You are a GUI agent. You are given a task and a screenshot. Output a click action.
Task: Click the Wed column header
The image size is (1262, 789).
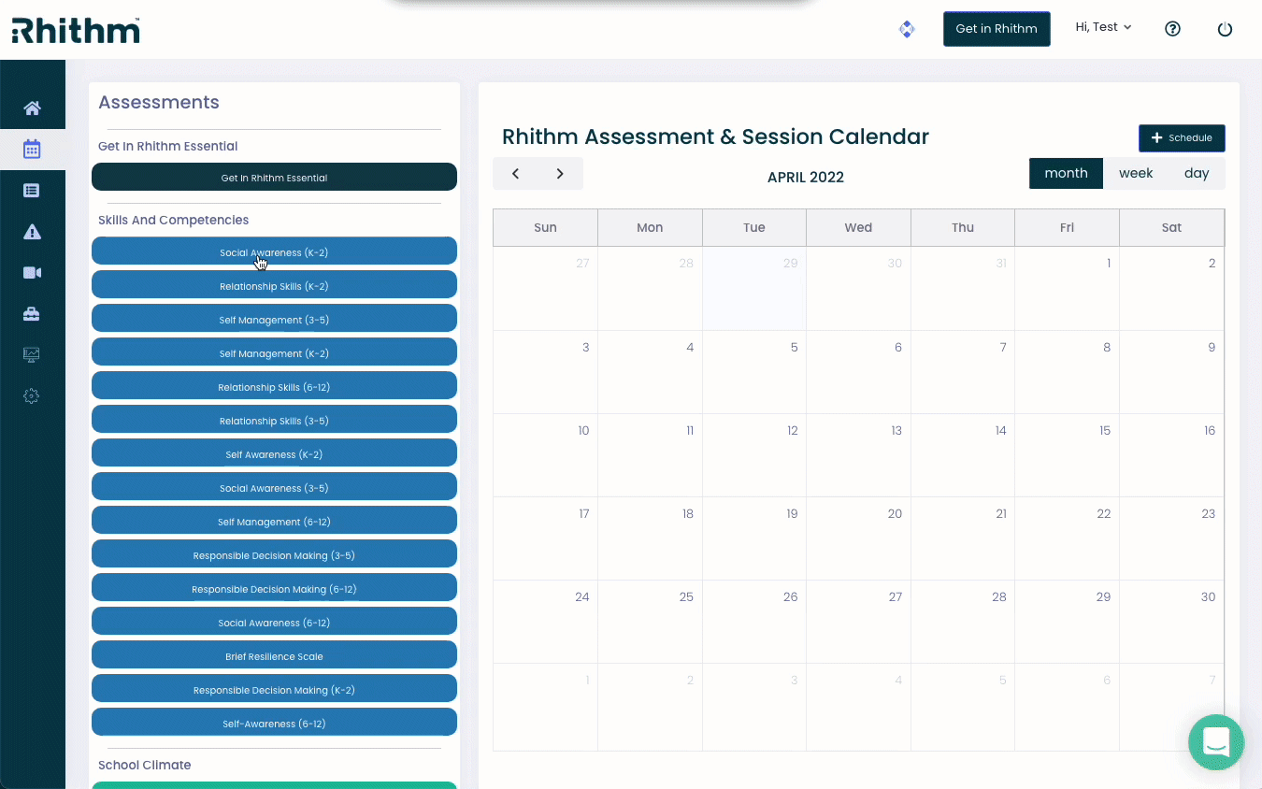click(858, 227)
